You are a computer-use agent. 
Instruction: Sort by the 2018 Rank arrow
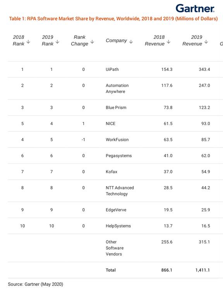pos(28,41)
